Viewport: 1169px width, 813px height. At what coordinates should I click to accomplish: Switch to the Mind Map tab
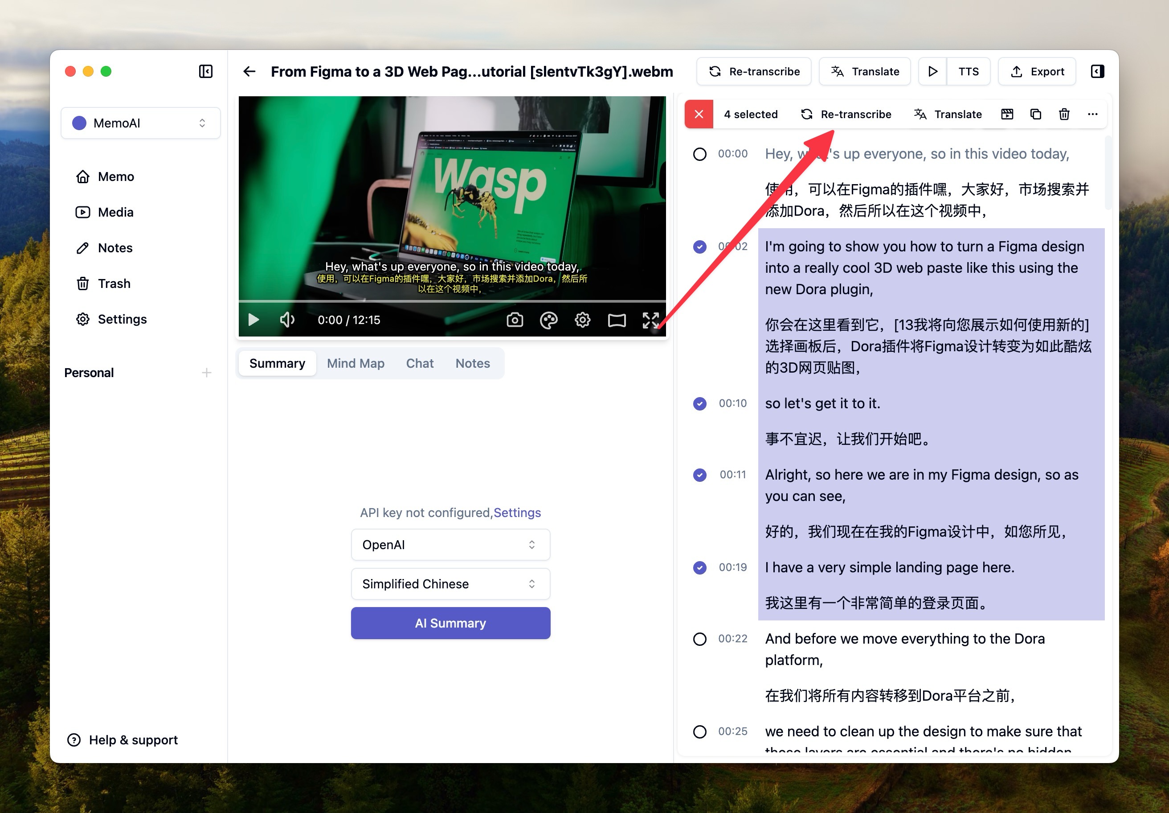(x=356, y=362)
